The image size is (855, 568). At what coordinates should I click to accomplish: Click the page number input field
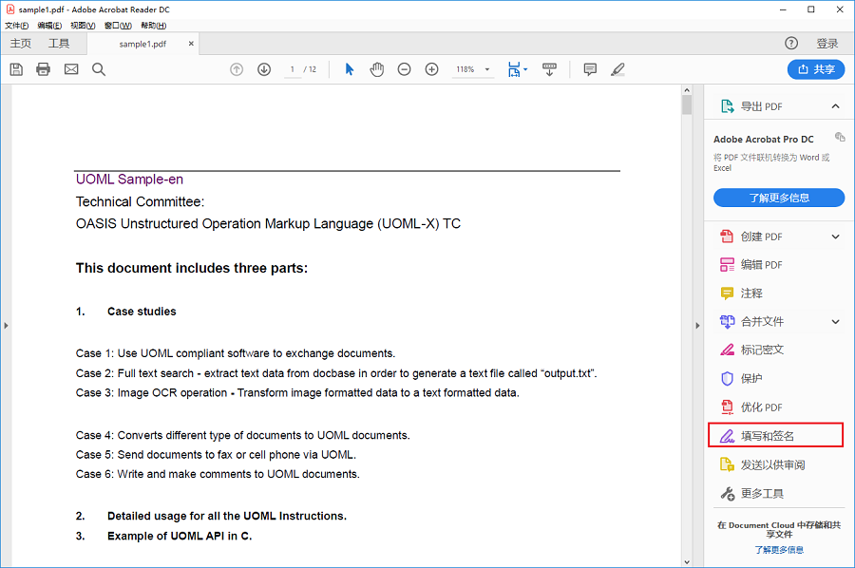tap(293, 69)
